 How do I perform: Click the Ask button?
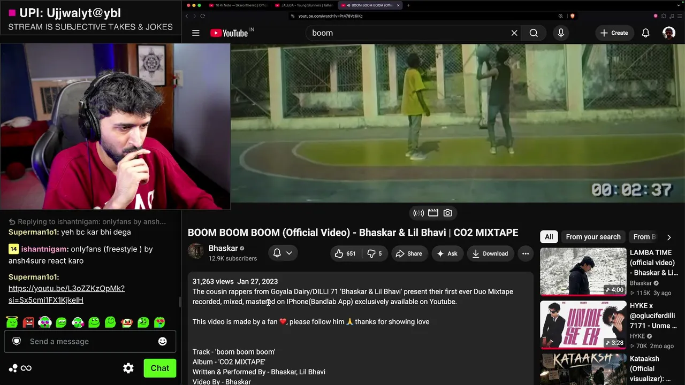point(447,253)
